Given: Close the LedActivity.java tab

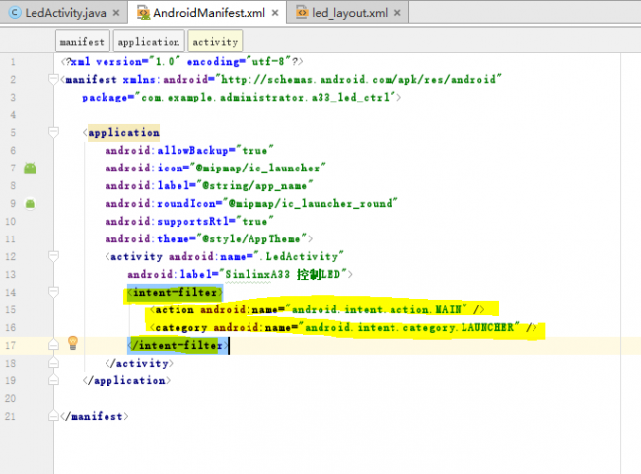Looking at the screenshot, I should click(116, 13).
